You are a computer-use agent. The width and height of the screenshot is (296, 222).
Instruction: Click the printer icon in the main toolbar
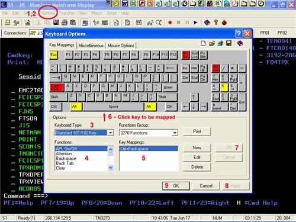pyautogui.click(x=65, y=22)
